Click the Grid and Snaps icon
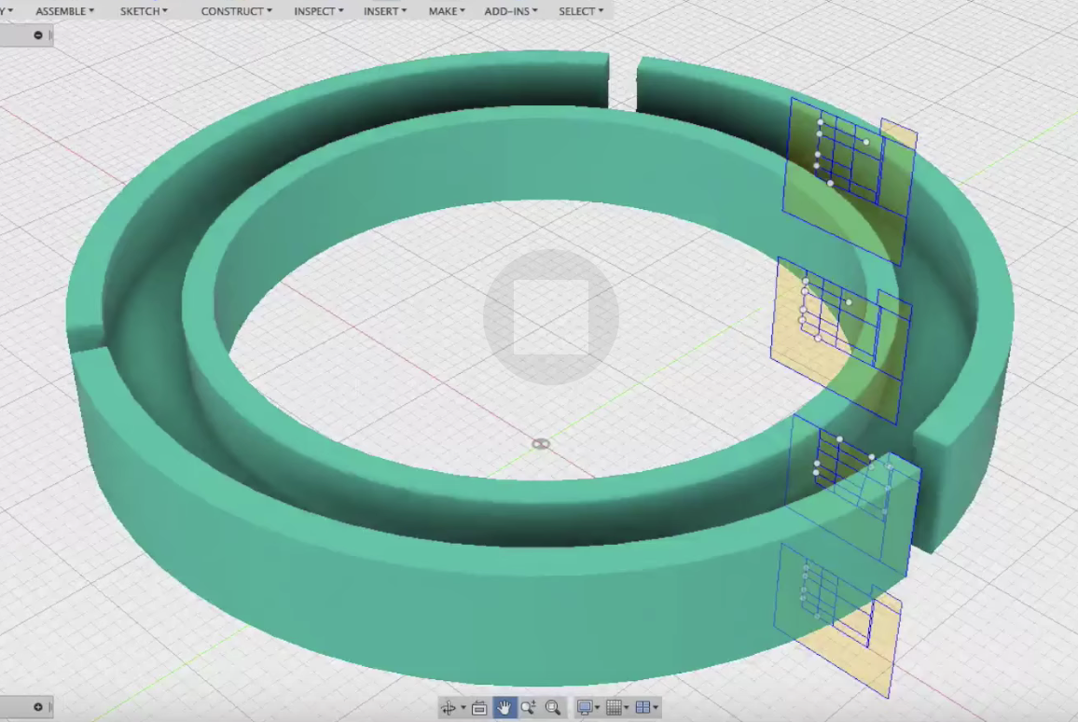This screenshot has height=722, width=1078. pyautogui.click(x=613, y=707)
